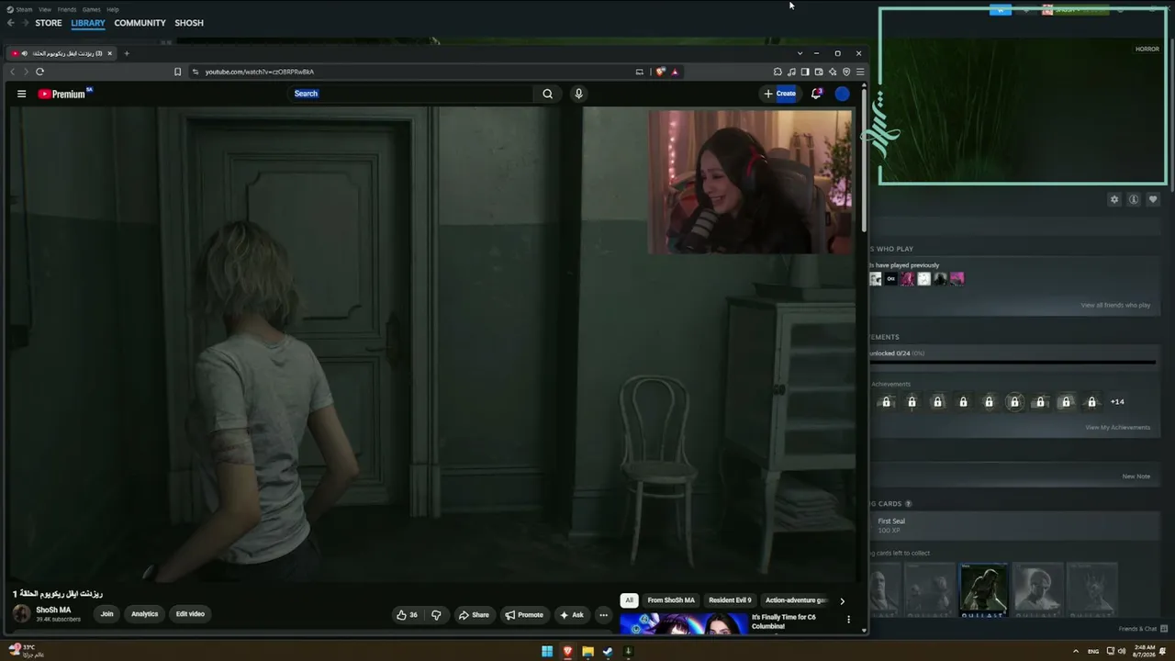The width and height of the screenshot is (1175, 661).
Task: Dislike the video with thumbs down
Action: (x=436, y=615)
